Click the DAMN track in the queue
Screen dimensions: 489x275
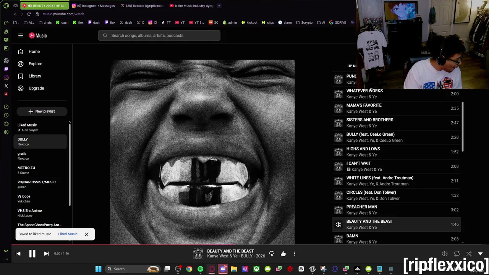point(396,239)
